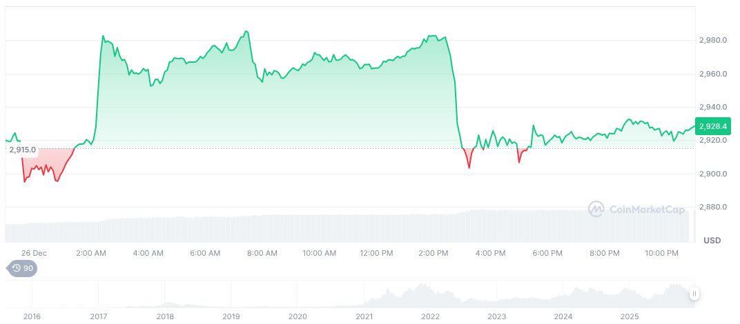Image resolution: width=740 pixels, height=324 pixels.
Task: Click 2023 in the overview timeline
Action: pos(496,316)
